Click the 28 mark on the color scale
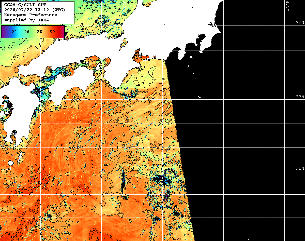 pyautogui.click(x=39, y=32)
